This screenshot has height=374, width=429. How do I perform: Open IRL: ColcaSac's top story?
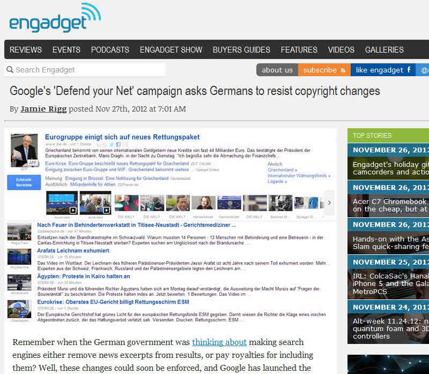tap(391, 284)
